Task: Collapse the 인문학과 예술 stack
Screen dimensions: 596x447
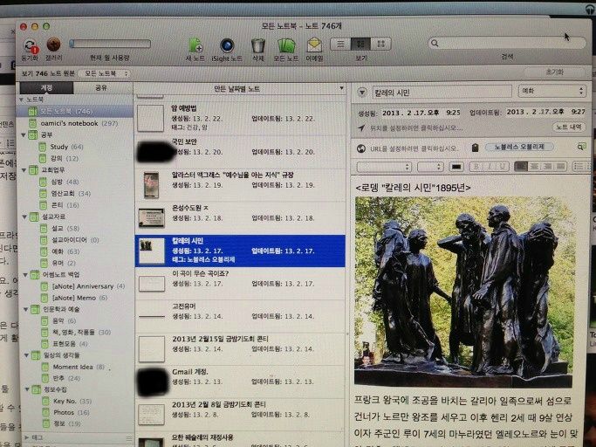Action: (x=26, y=309)
